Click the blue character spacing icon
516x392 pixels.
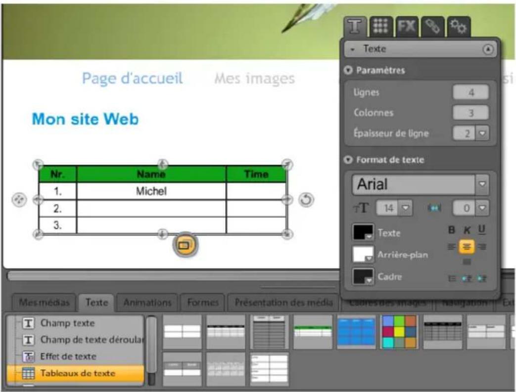tap(434, 208)
